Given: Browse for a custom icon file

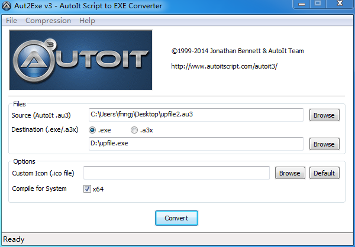Looking at the screenshot, I should [289, 173].
